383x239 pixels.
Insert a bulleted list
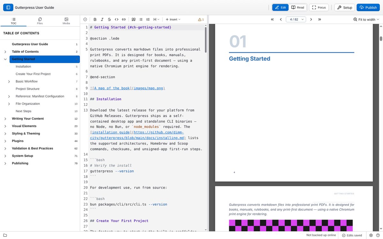coord(141,19)
